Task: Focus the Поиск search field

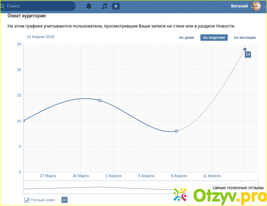Action: pyautogui.click(x=41, y=6)
